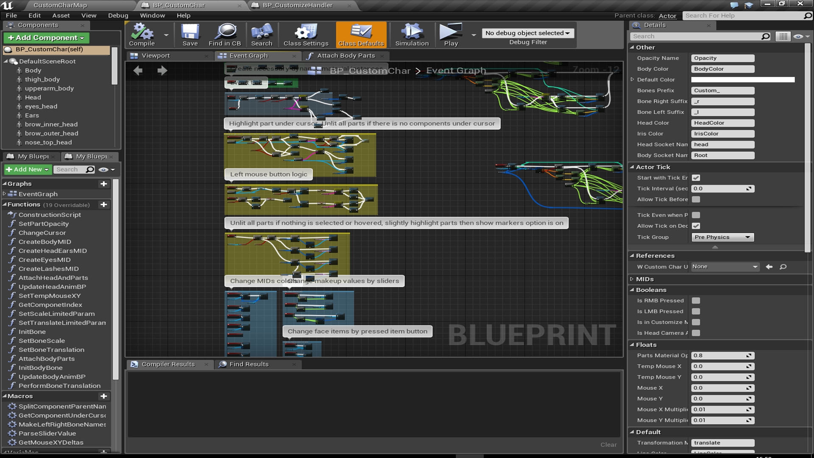Click the Default Color swatch

click(x=743, y=79)
